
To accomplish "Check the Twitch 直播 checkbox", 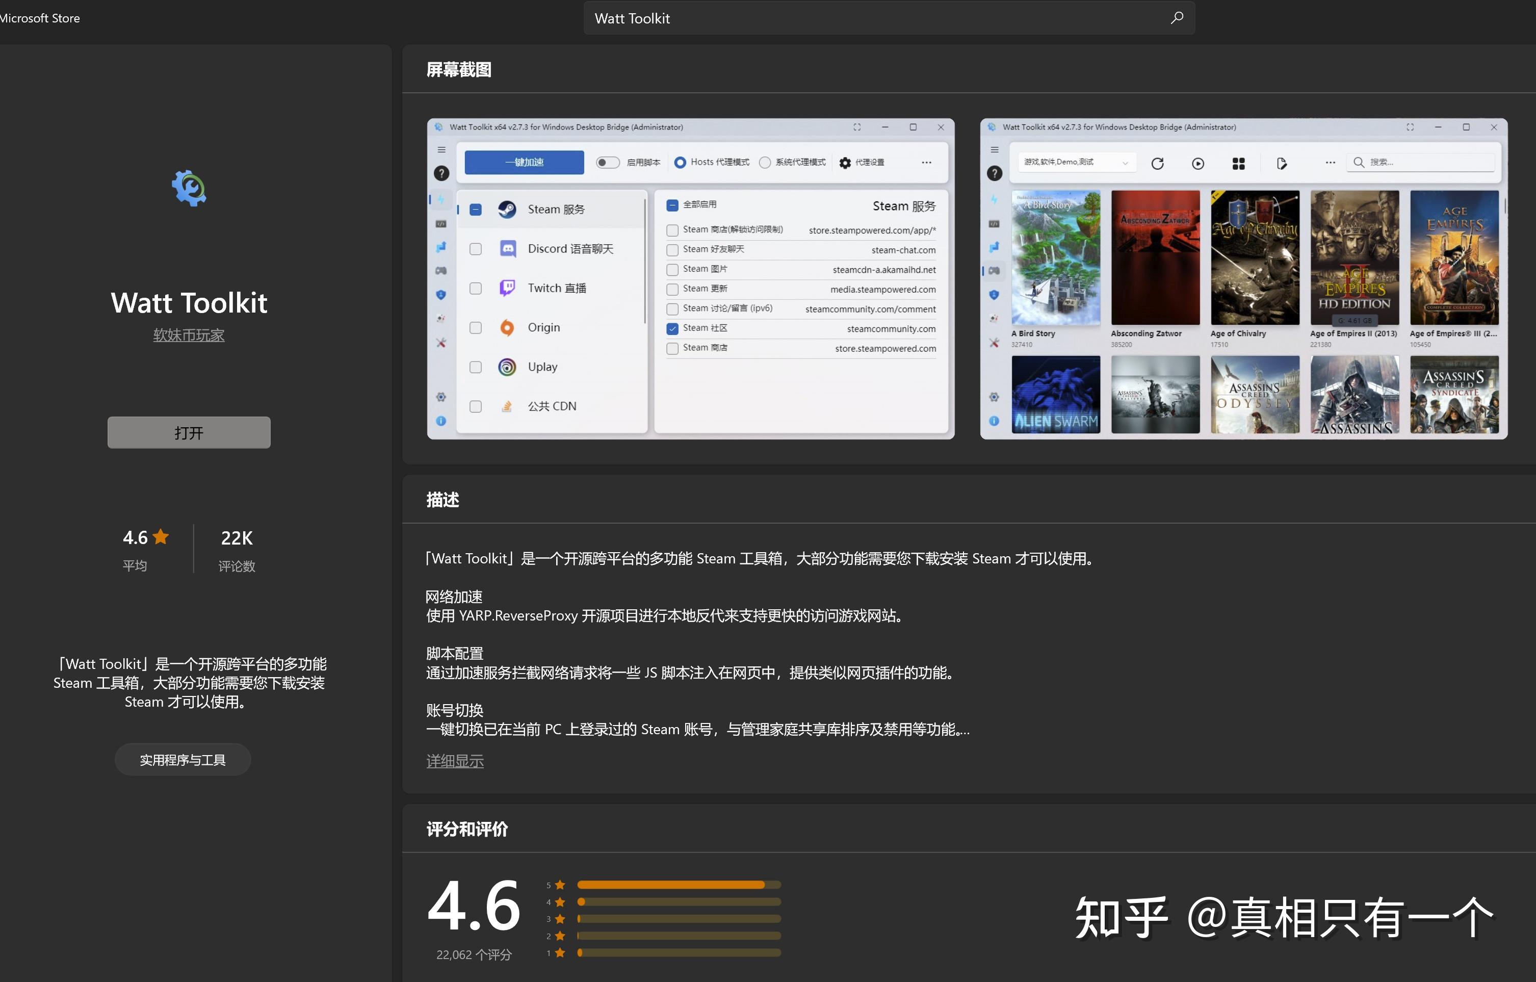I will 475,289.
